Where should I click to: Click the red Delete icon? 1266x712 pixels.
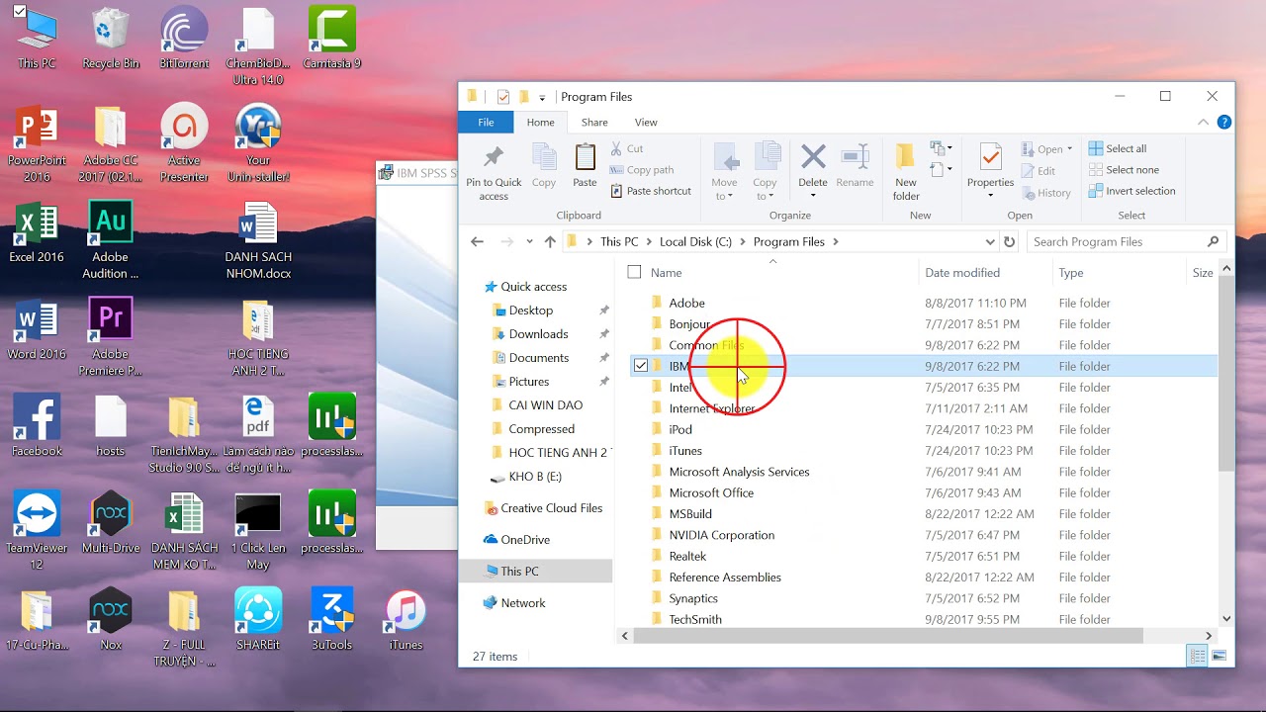pyautogui.click(x=813, y=156)
